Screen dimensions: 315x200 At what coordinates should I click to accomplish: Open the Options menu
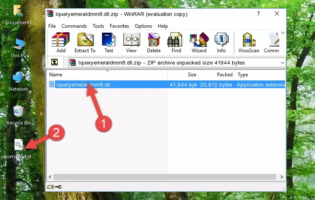[x=143, y=26]
